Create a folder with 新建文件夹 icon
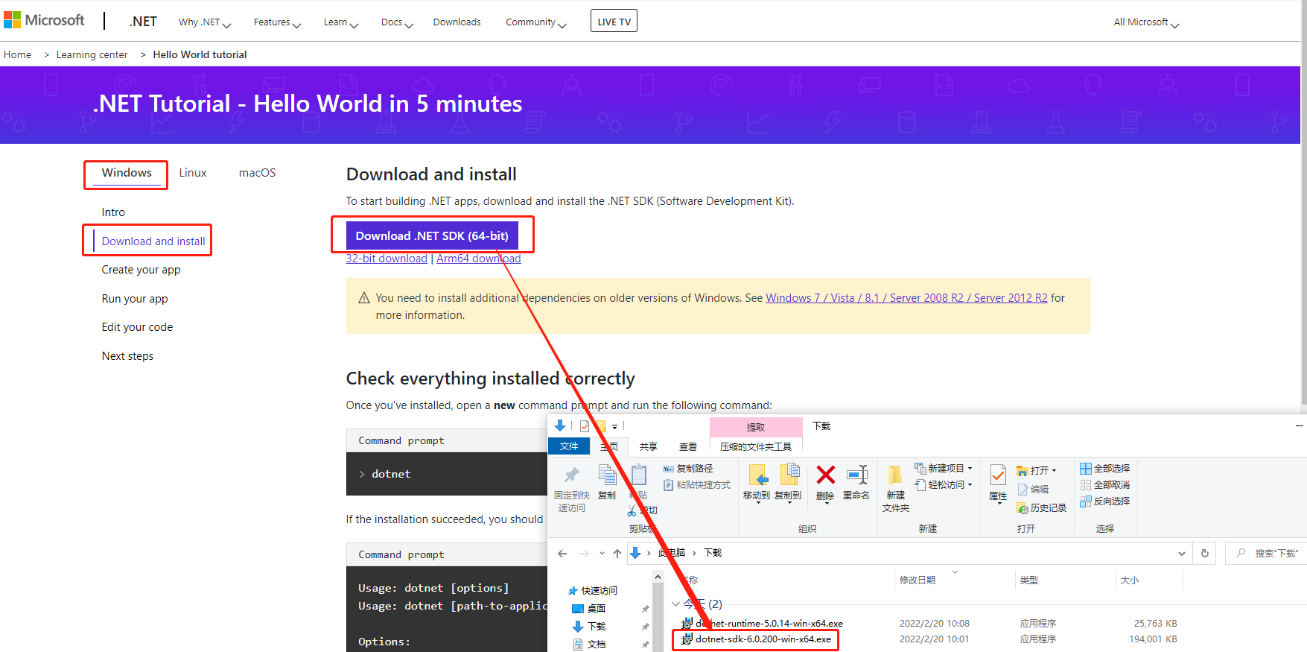 [x=895, y=475]
